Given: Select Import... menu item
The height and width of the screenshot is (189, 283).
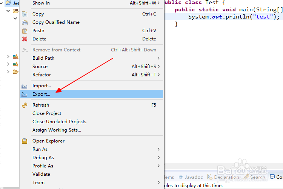Looking at the screenshot, I should [x=92, y=86].
